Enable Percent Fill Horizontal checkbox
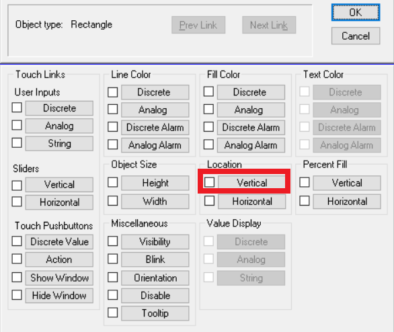The width and height of the screenshot is (394, 332). pos(305,201)
